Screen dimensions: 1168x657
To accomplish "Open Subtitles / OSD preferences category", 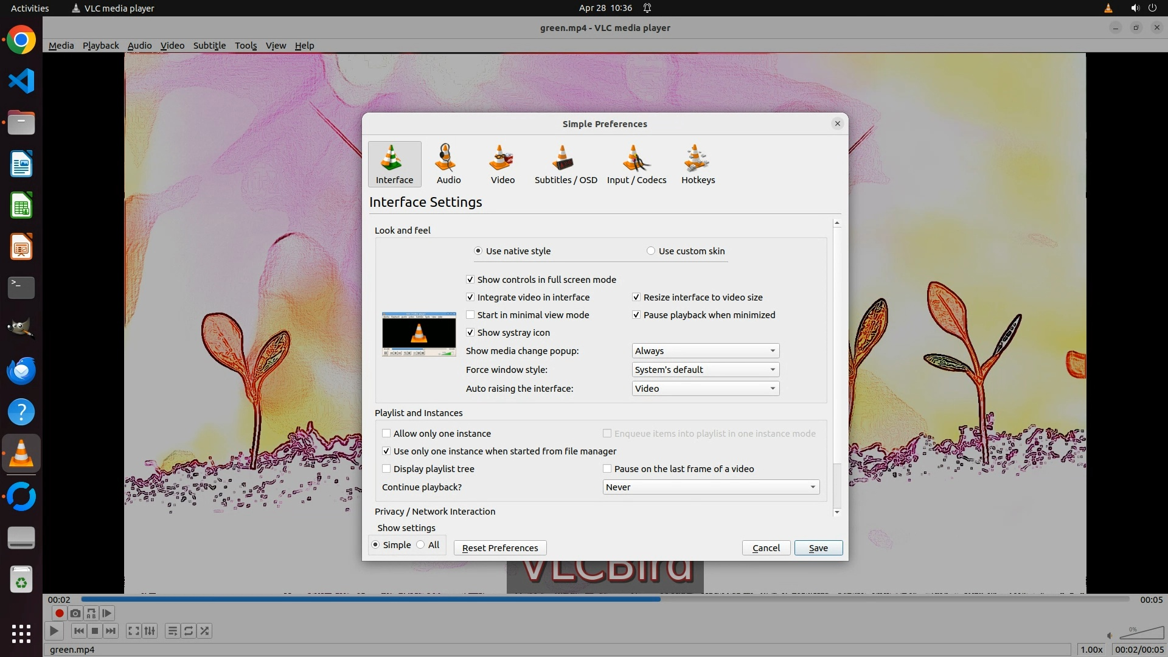I will pos(565,164).
